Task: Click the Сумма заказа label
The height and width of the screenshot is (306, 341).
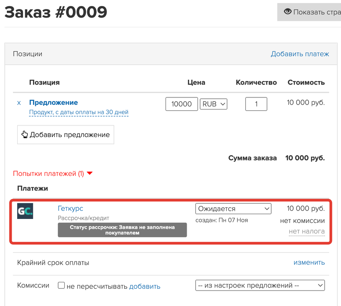Action: pyautogui.click(x=252, y=158)
